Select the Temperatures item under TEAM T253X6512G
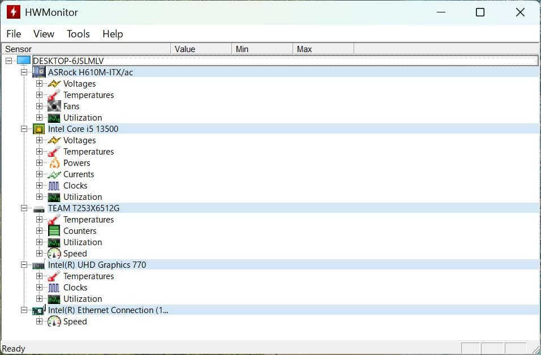Viewport: 541px width, 355px height. click(88, 220)
